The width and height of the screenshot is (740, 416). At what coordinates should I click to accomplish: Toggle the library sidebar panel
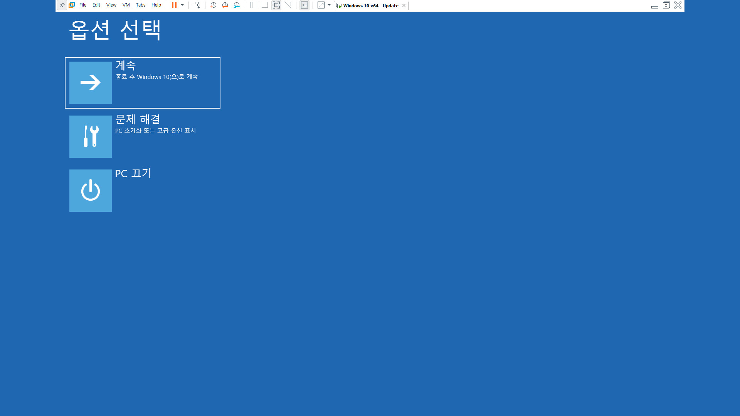[x=253, y=5]
